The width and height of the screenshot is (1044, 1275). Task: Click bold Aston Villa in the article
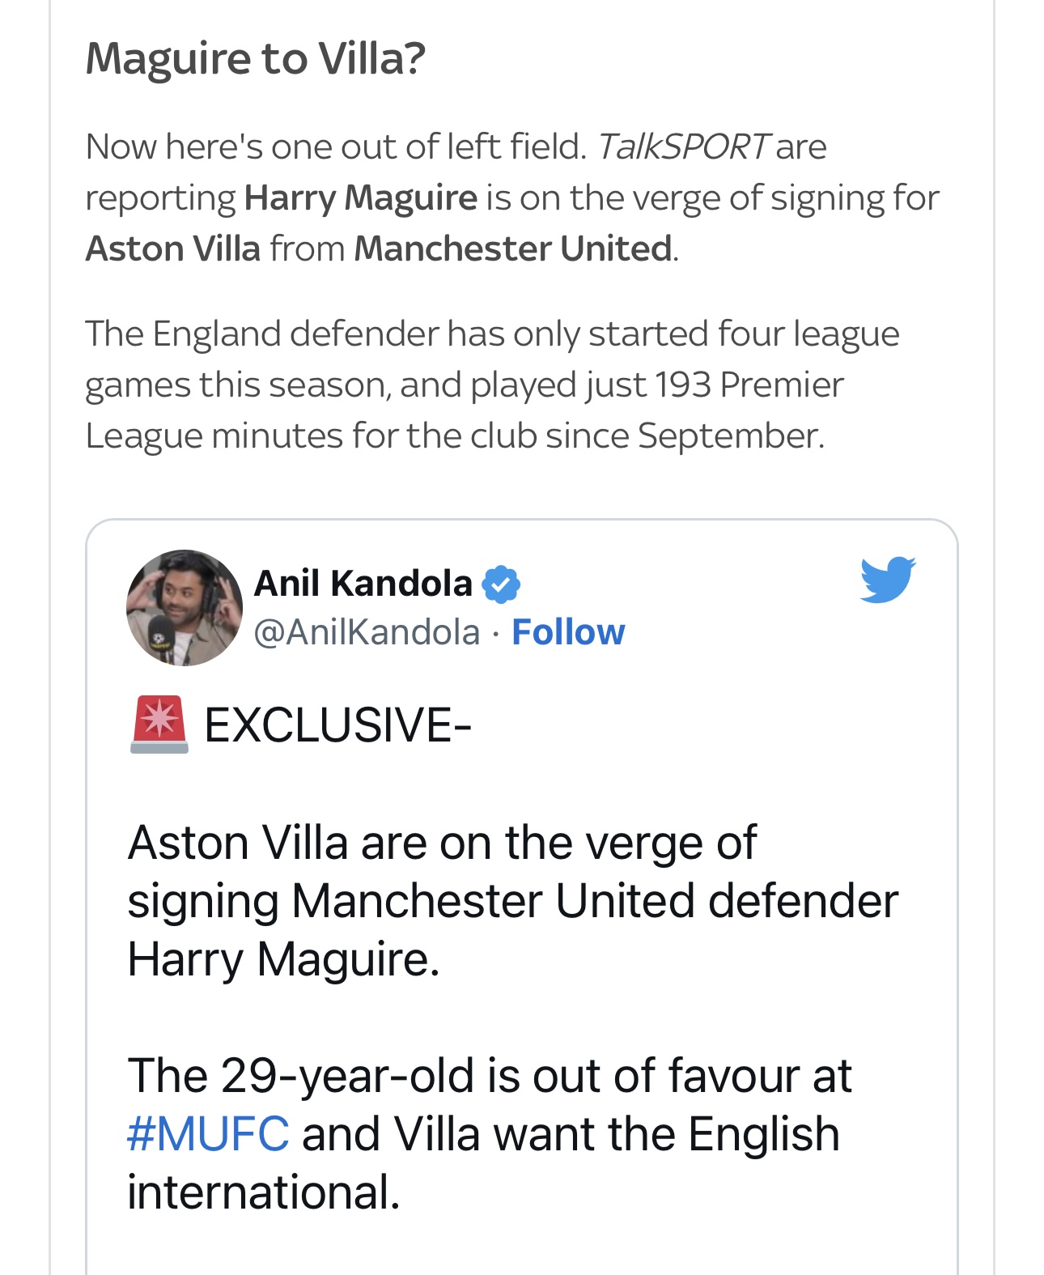(173, 249)
